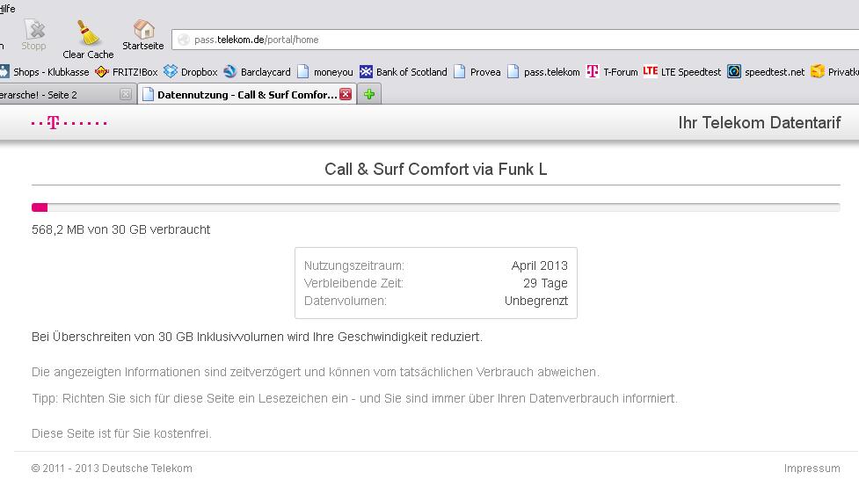Click the Impressum link
This screenshot has height=494, width=859.
pyautogui.click(x=812, y=469)
